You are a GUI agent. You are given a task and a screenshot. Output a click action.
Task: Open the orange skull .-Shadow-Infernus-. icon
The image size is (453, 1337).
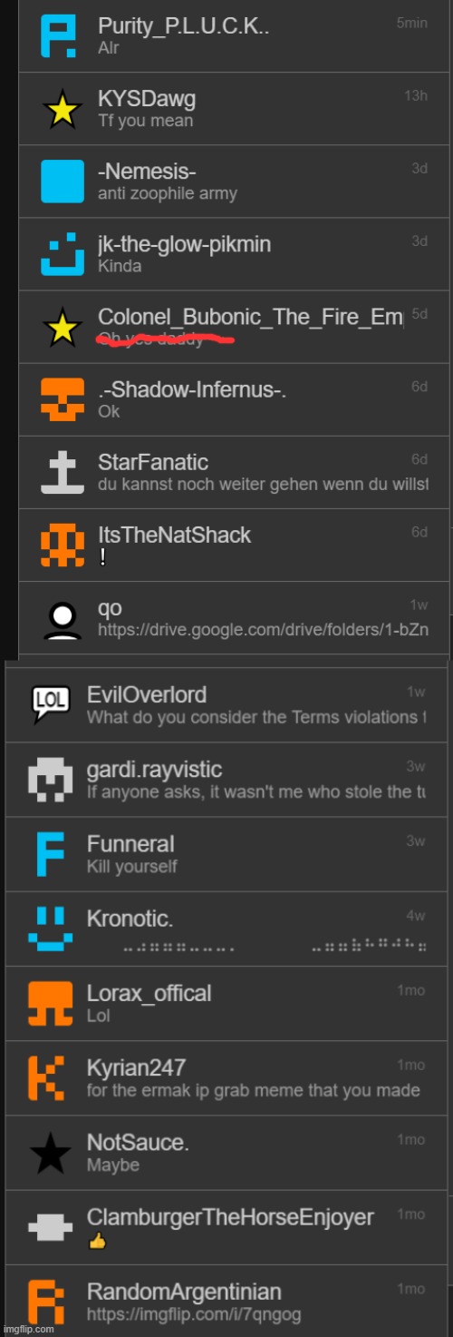click(63, 399)
